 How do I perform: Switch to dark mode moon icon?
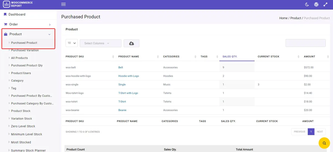click(x=307, y=4)
